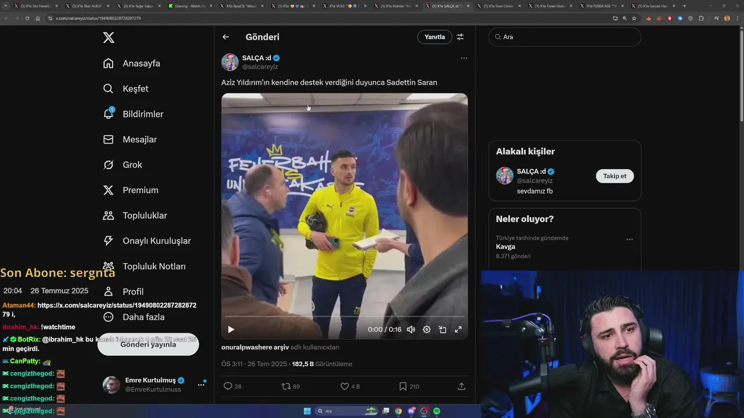Click the Ara search field on X
The image size is (744, 418).
(x=564, y=37)
